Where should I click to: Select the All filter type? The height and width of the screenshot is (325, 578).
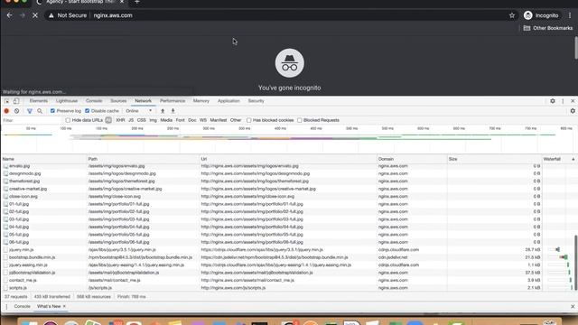pyautogui.click(x=108, y=120)
